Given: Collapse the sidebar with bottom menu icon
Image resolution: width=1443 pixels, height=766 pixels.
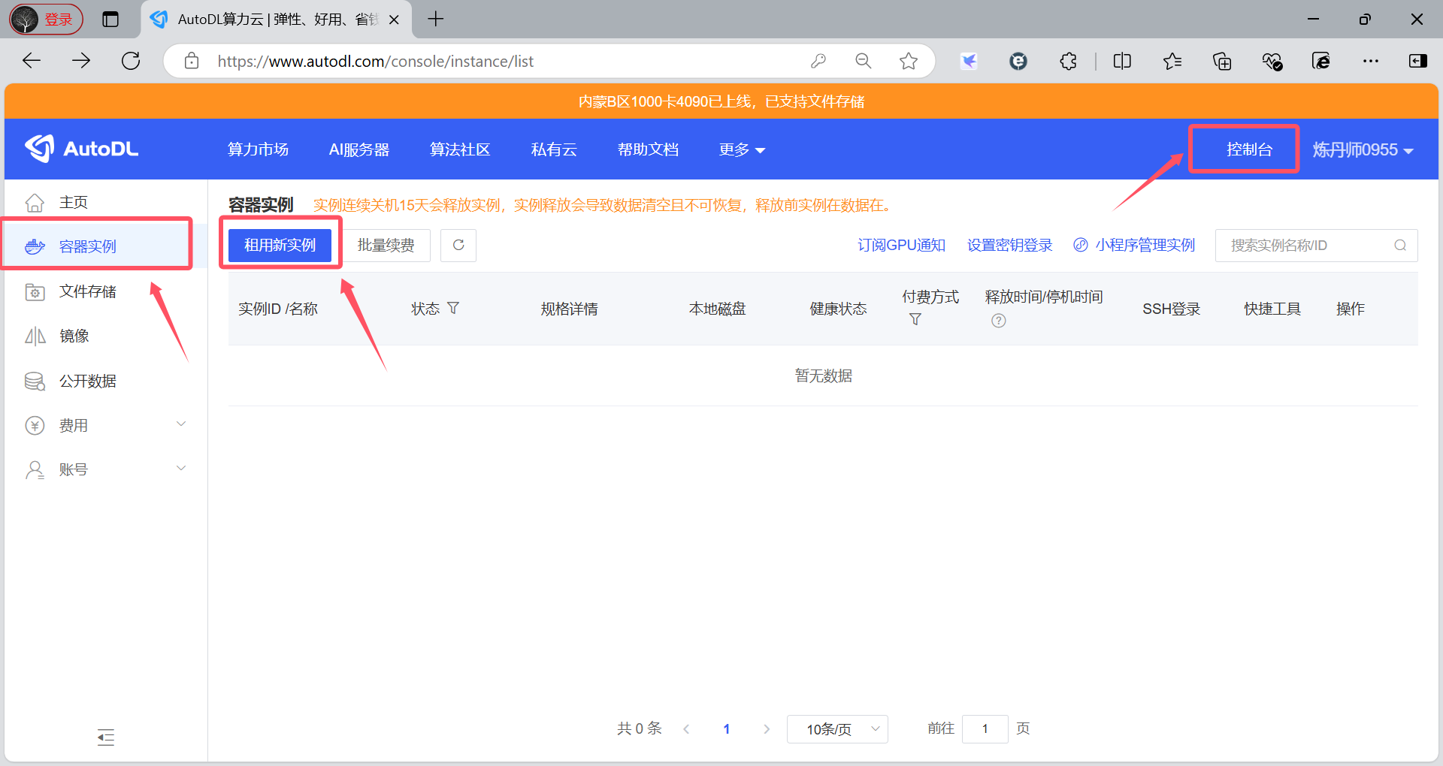Looking at the screenshot, I should point(106,737).
